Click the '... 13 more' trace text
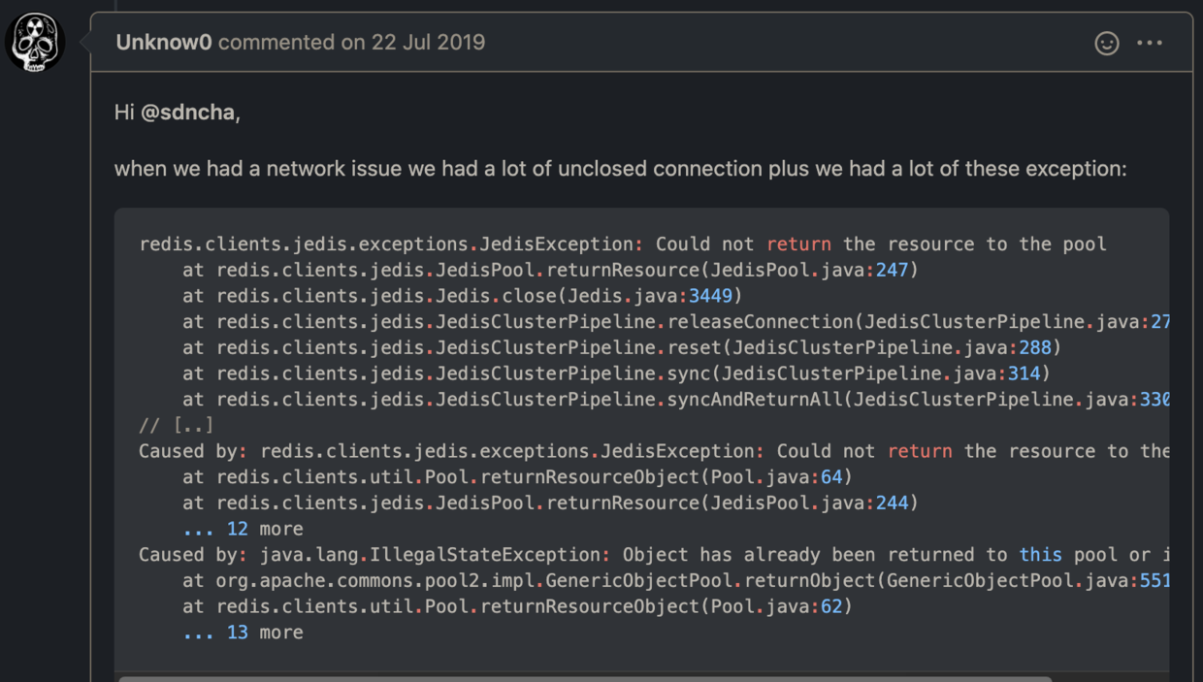1203x682 pixels. 244,633
